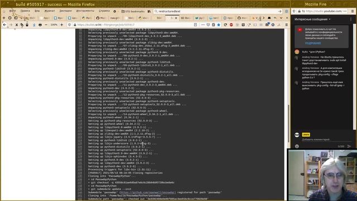
Task: Open the emoji picker in chat
Action: (297, 146)
